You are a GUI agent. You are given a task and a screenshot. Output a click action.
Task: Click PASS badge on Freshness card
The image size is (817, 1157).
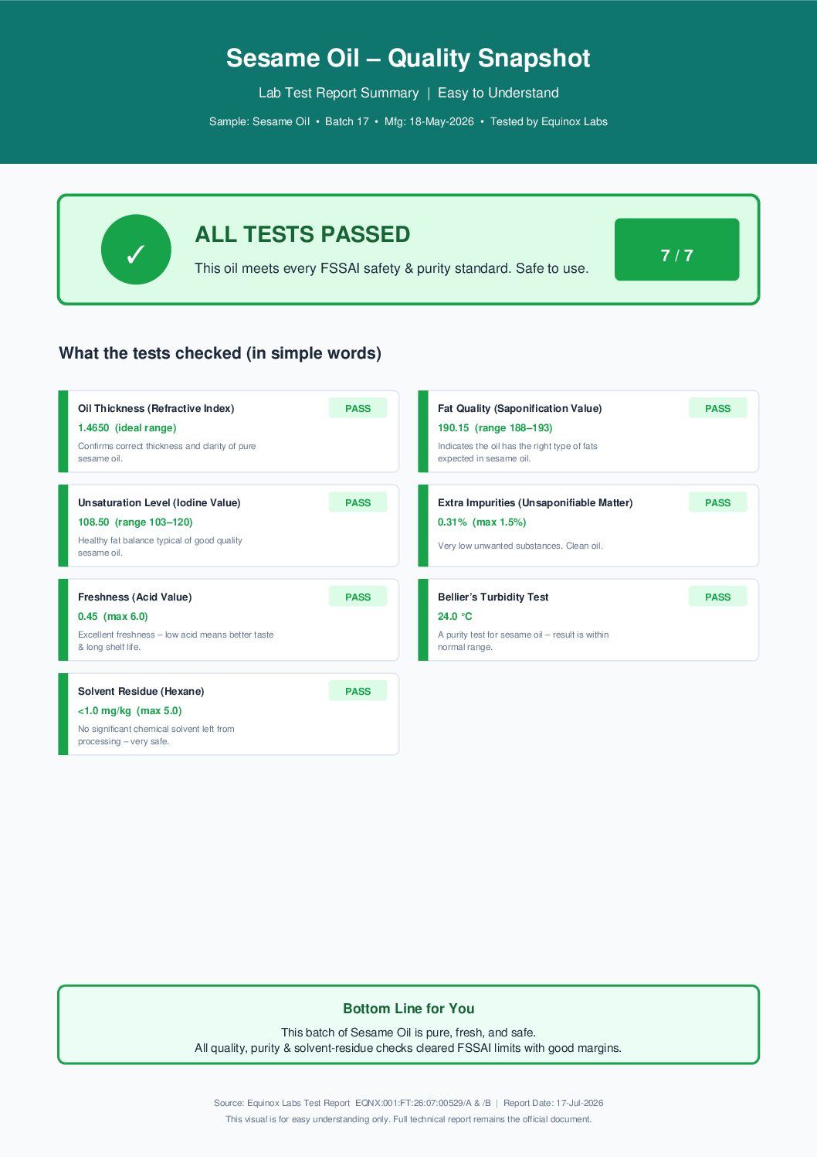tap(358, 597)
